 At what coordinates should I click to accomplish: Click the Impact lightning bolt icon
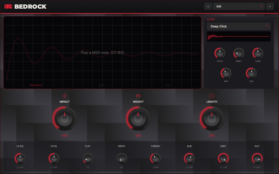(x=65, y=96)
